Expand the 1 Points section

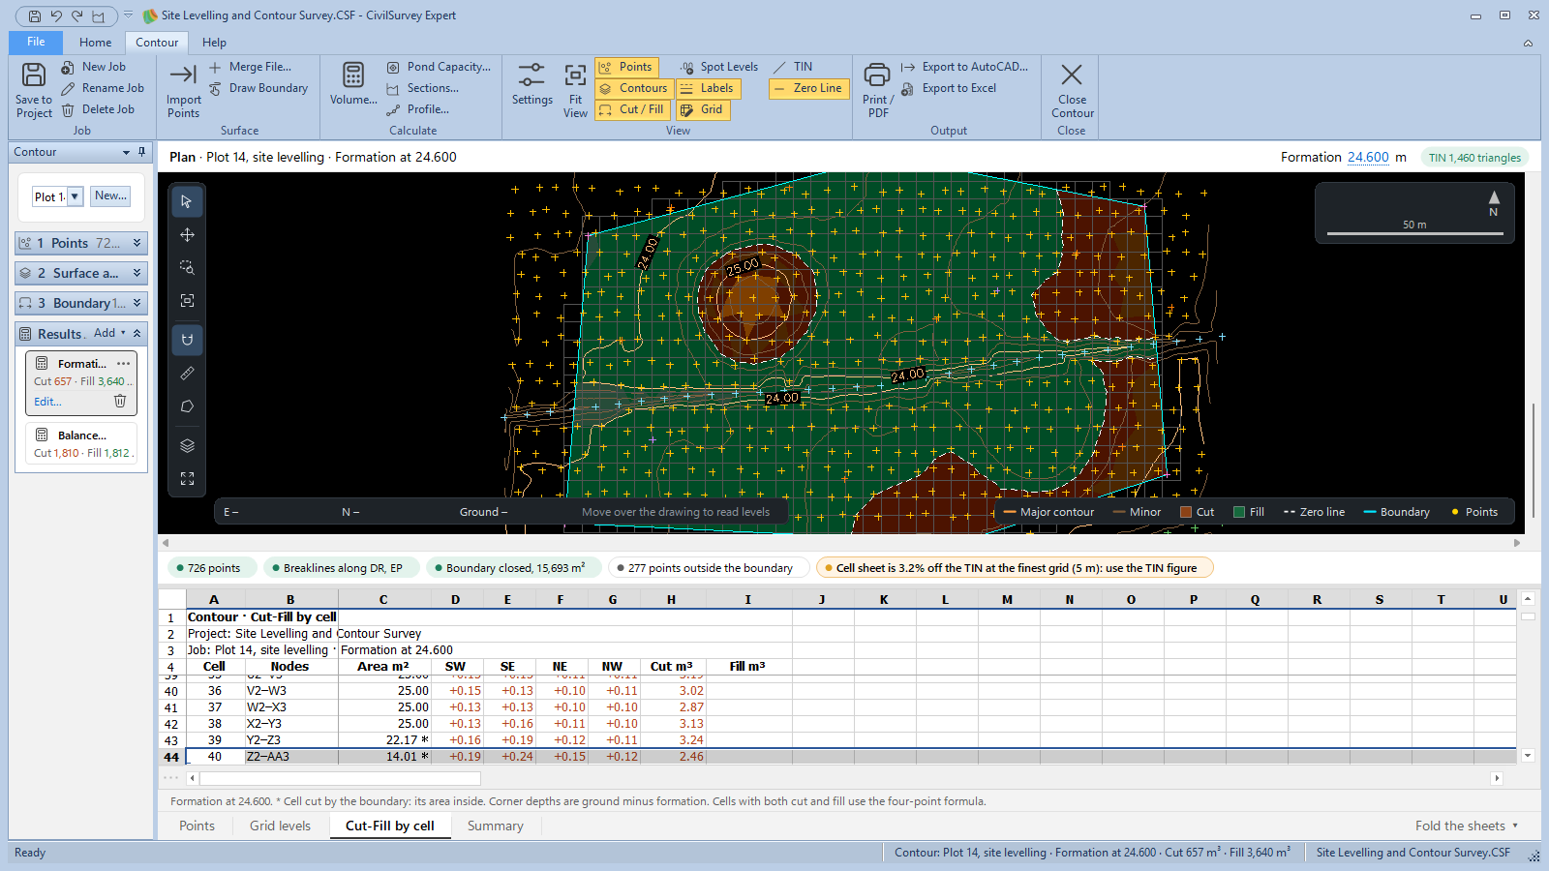click(x=81, y=243)
